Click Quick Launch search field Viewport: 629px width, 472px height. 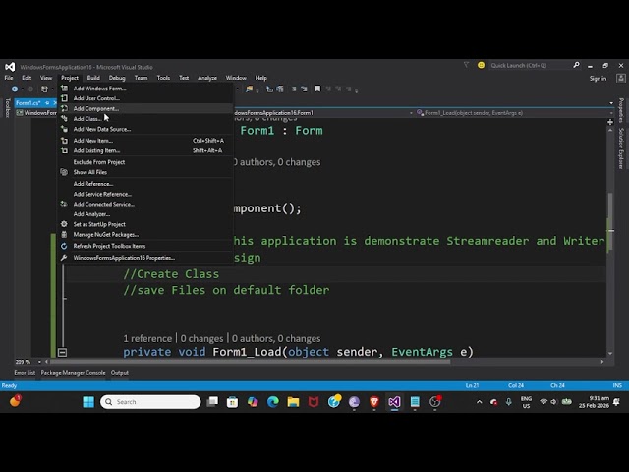click(530, 65)
